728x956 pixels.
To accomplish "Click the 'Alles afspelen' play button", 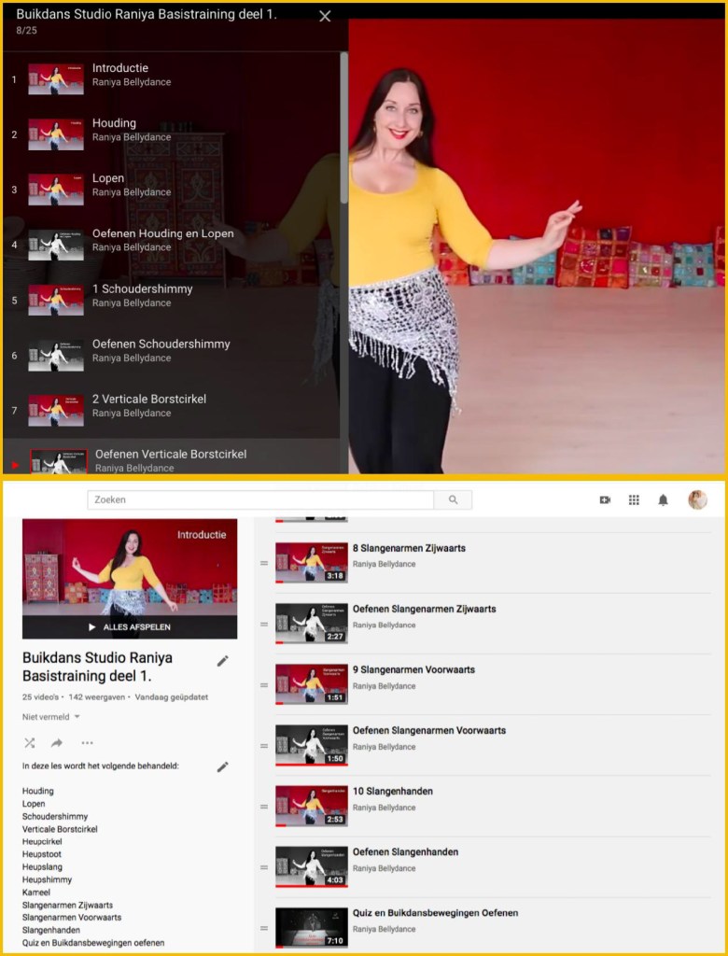I will tap(129, 626).
